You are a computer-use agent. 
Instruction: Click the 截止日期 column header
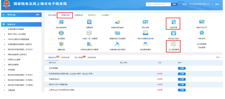point(124,63)
